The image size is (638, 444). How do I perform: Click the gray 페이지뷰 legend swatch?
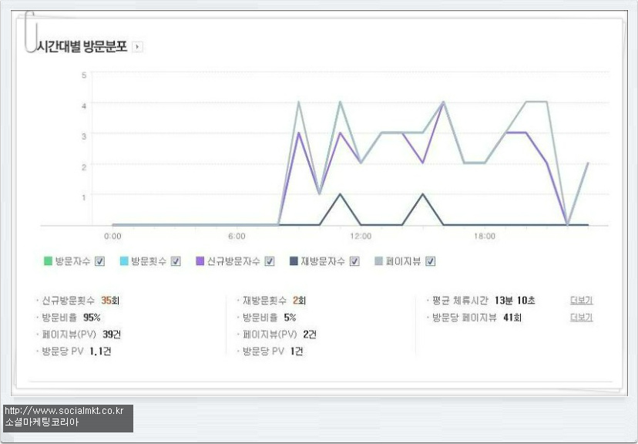(x=379, y=261)
